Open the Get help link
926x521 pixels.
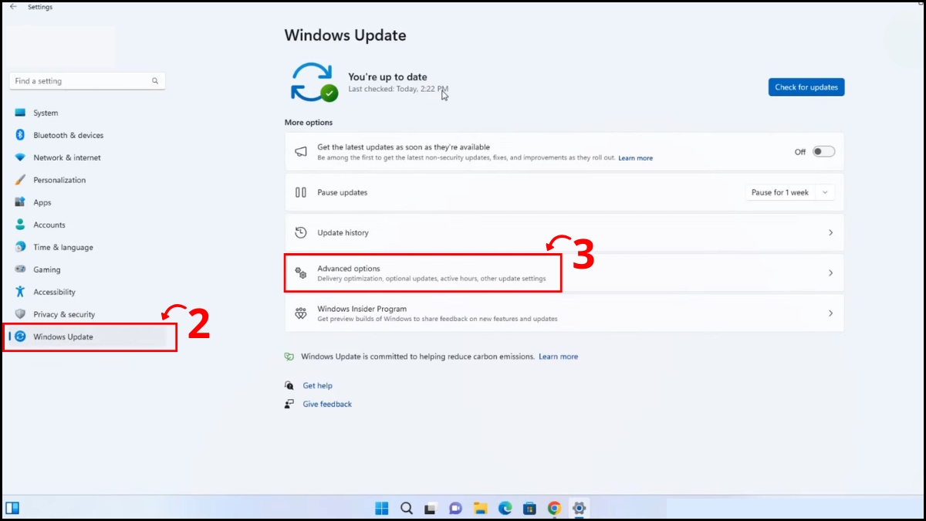(x=317, y=385)
